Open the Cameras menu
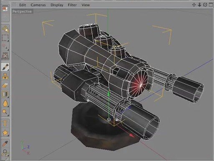 point(38,5)
